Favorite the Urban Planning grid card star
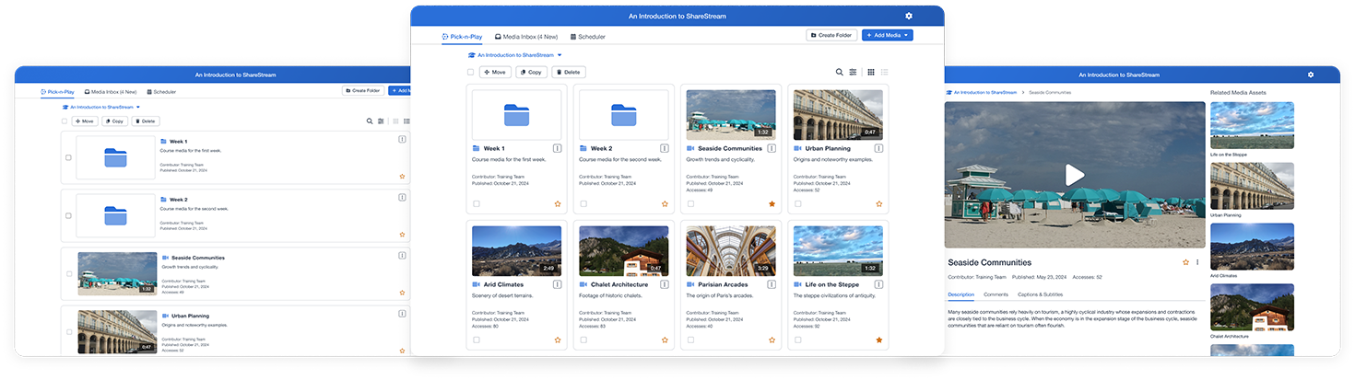The image size is (1355, 380). click(x=878, y=203)
